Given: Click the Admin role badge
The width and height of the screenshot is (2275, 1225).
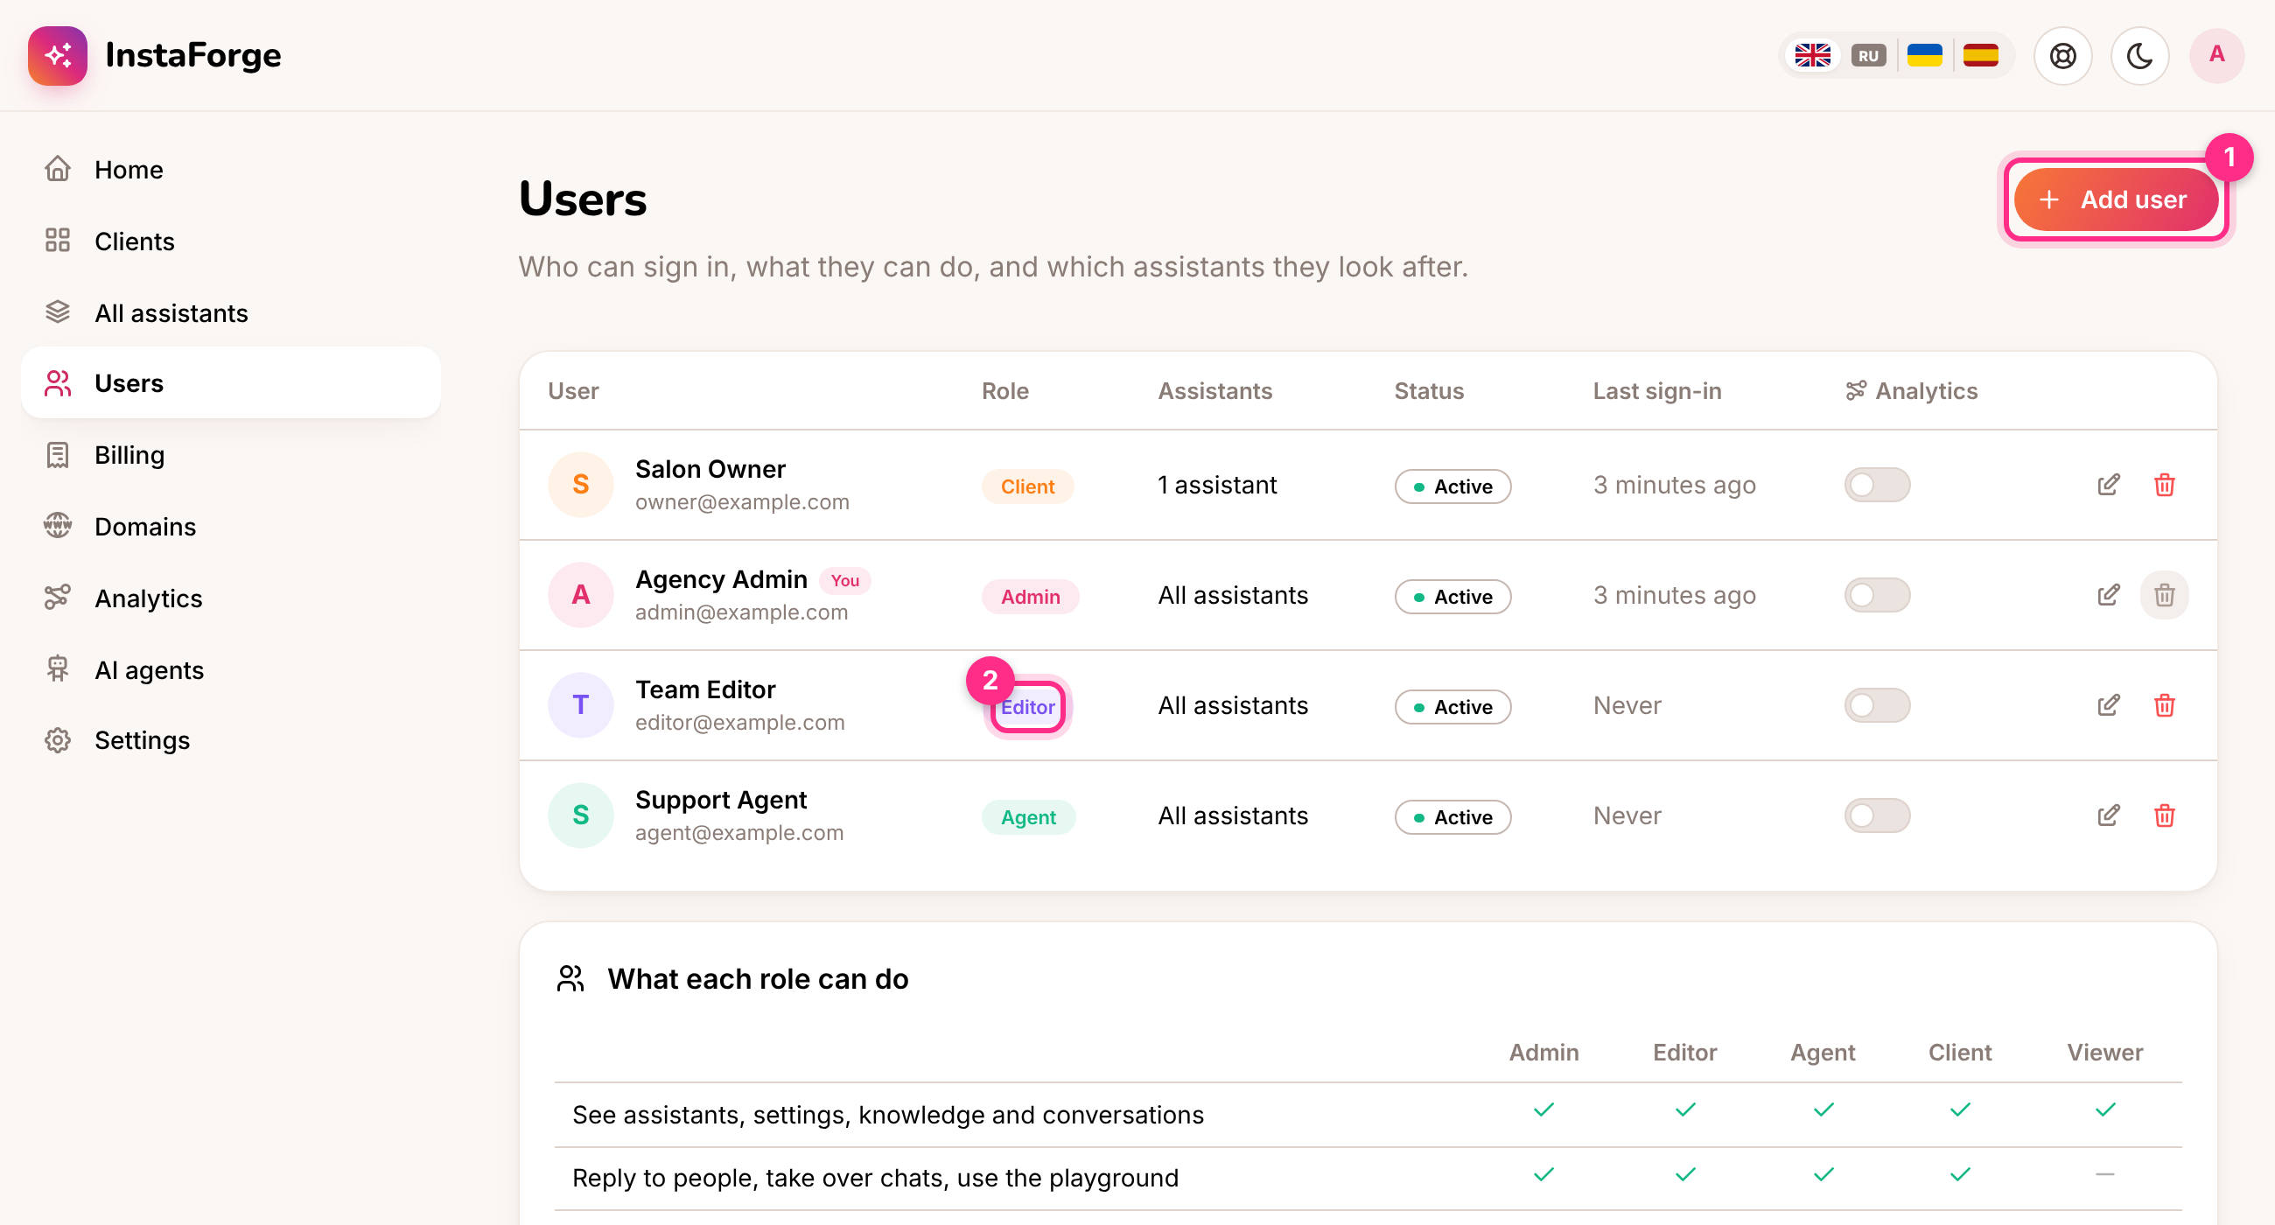Looking at the screenshot, I should (x=1030, y=597).
